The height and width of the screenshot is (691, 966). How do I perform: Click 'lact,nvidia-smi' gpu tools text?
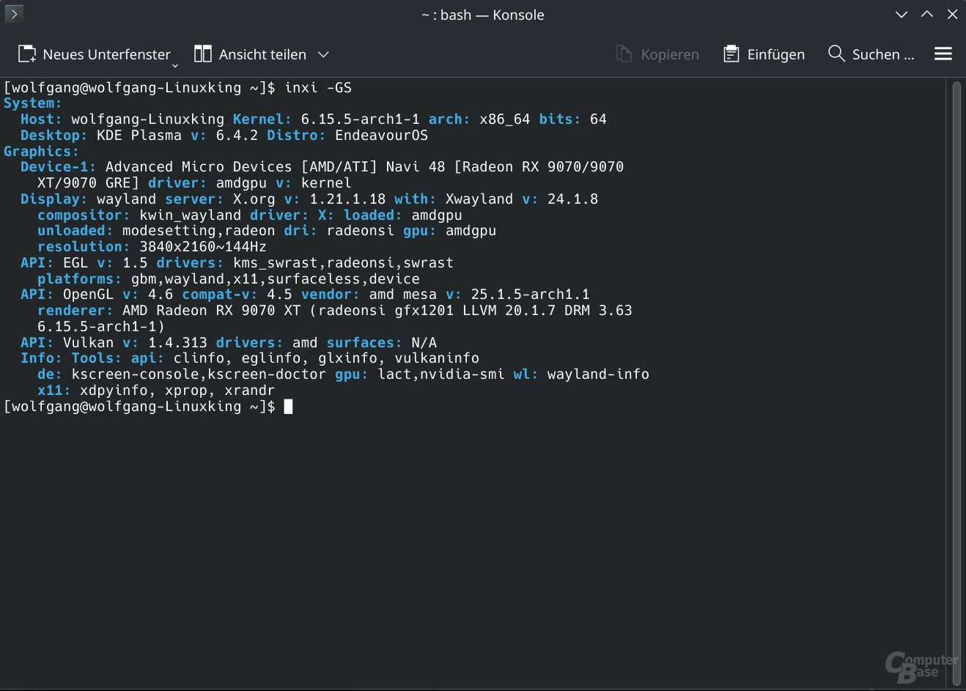(x=441, y=374)
